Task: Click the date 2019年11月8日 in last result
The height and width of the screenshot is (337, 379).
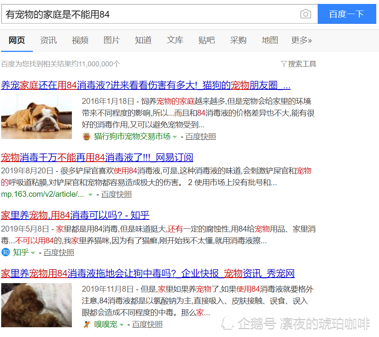Action: 108,289
